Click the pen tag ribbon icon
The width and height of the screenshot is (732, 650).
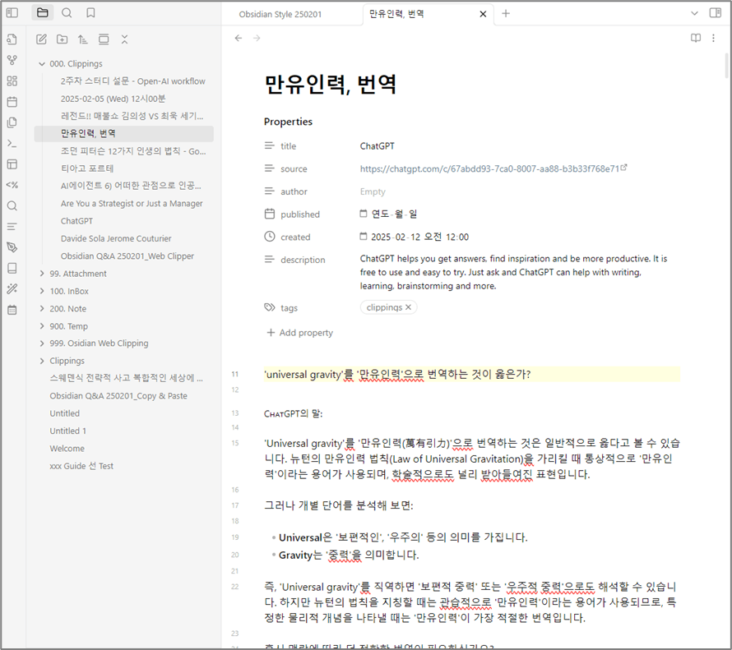(12, 247)
